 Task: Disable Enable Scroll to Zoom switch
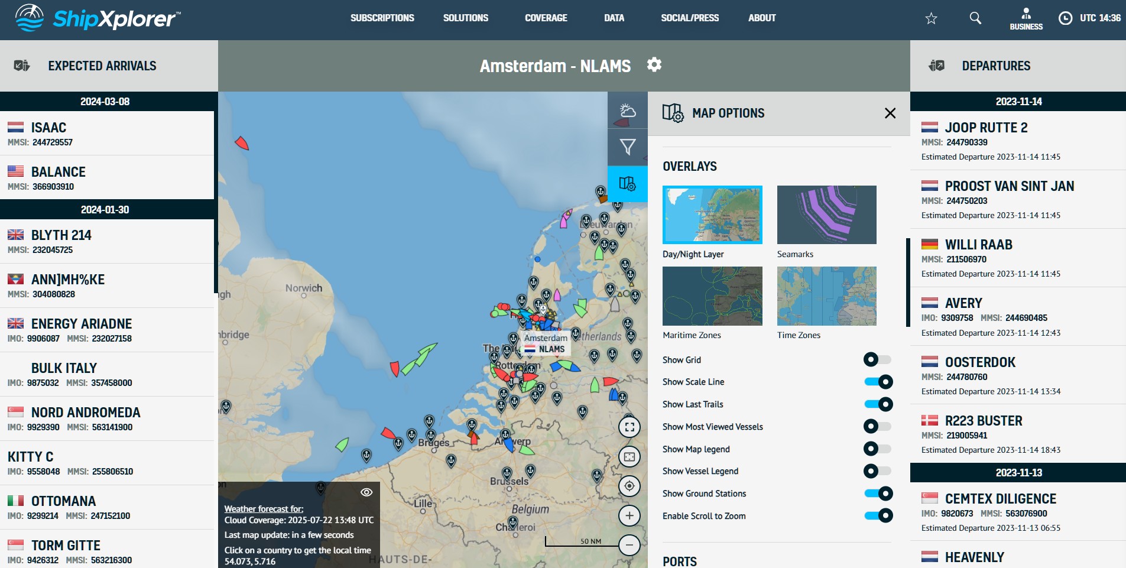click(x=878, y=516)
